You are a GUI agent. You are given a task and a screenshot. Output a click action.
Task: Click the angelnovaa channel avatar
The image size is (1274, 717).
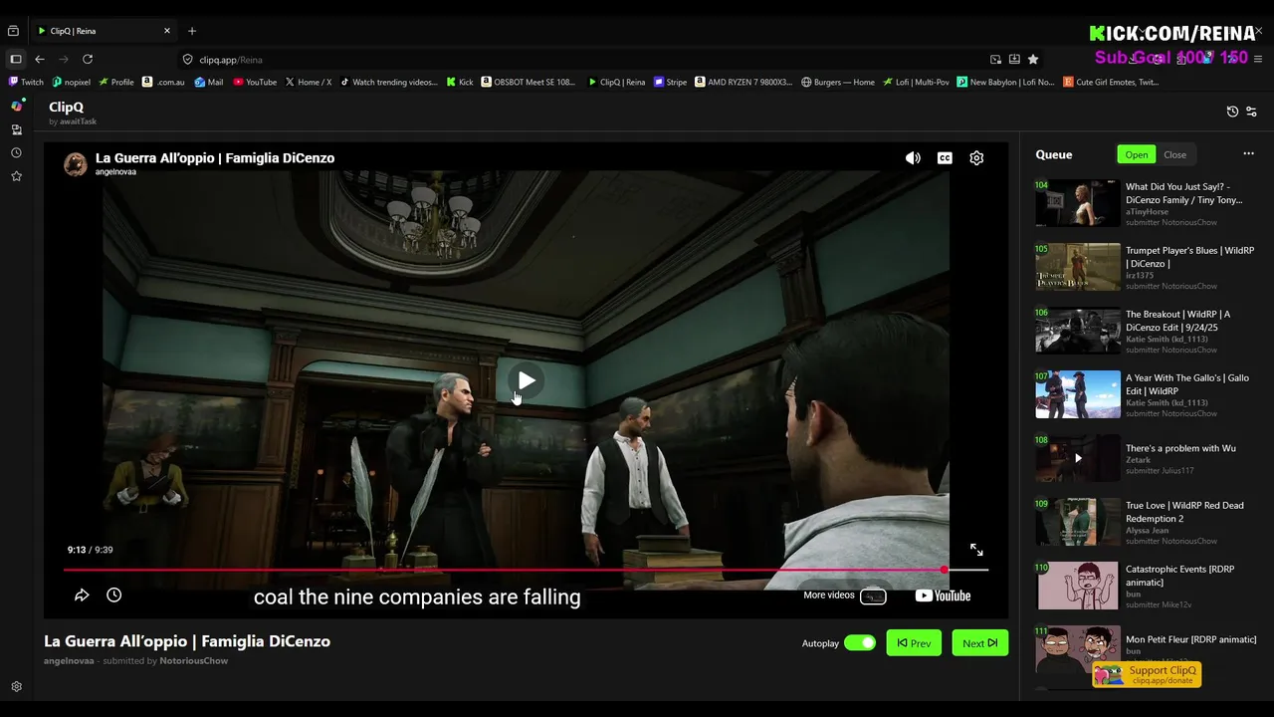[76, 164]
